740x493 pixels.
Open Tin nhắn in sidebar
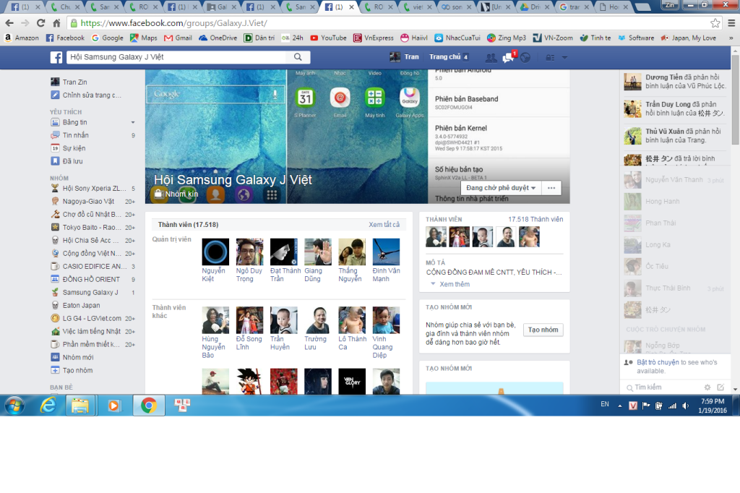coord(70,135)
